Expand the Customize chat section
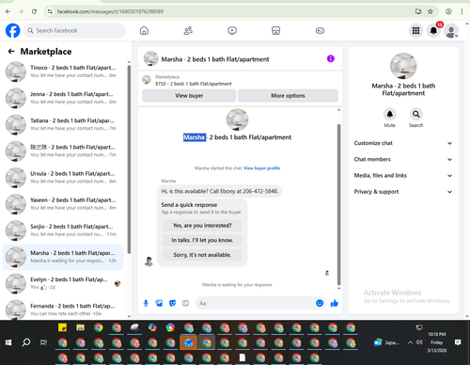Screen dimensions: 470x365 403,143
